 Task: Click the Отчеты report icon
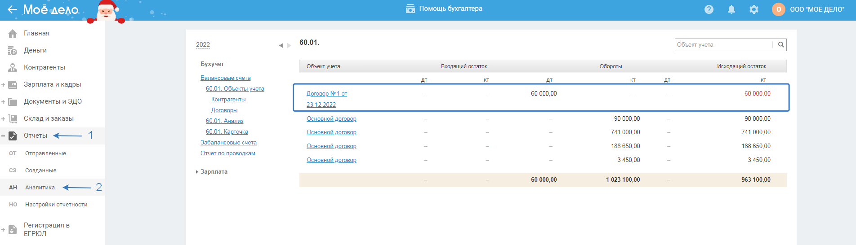click(13, 136)
